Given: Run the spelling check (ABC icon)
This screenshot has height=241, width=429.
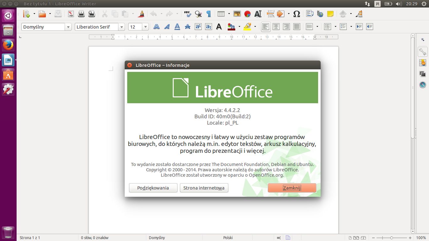Looking at the screenshot, I should [x=187, y=14].
